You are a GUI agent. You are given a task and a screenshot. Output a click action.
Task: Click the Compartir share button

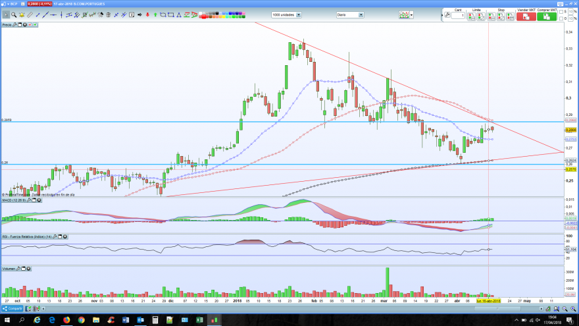[x=13, y=308]
